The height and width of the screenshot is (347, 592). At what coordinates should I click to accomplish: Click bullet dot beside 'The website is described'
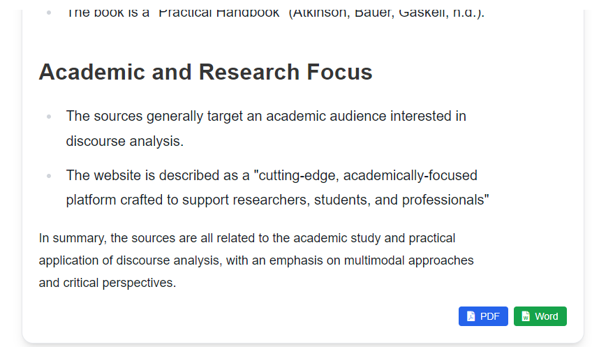point(49,176)
